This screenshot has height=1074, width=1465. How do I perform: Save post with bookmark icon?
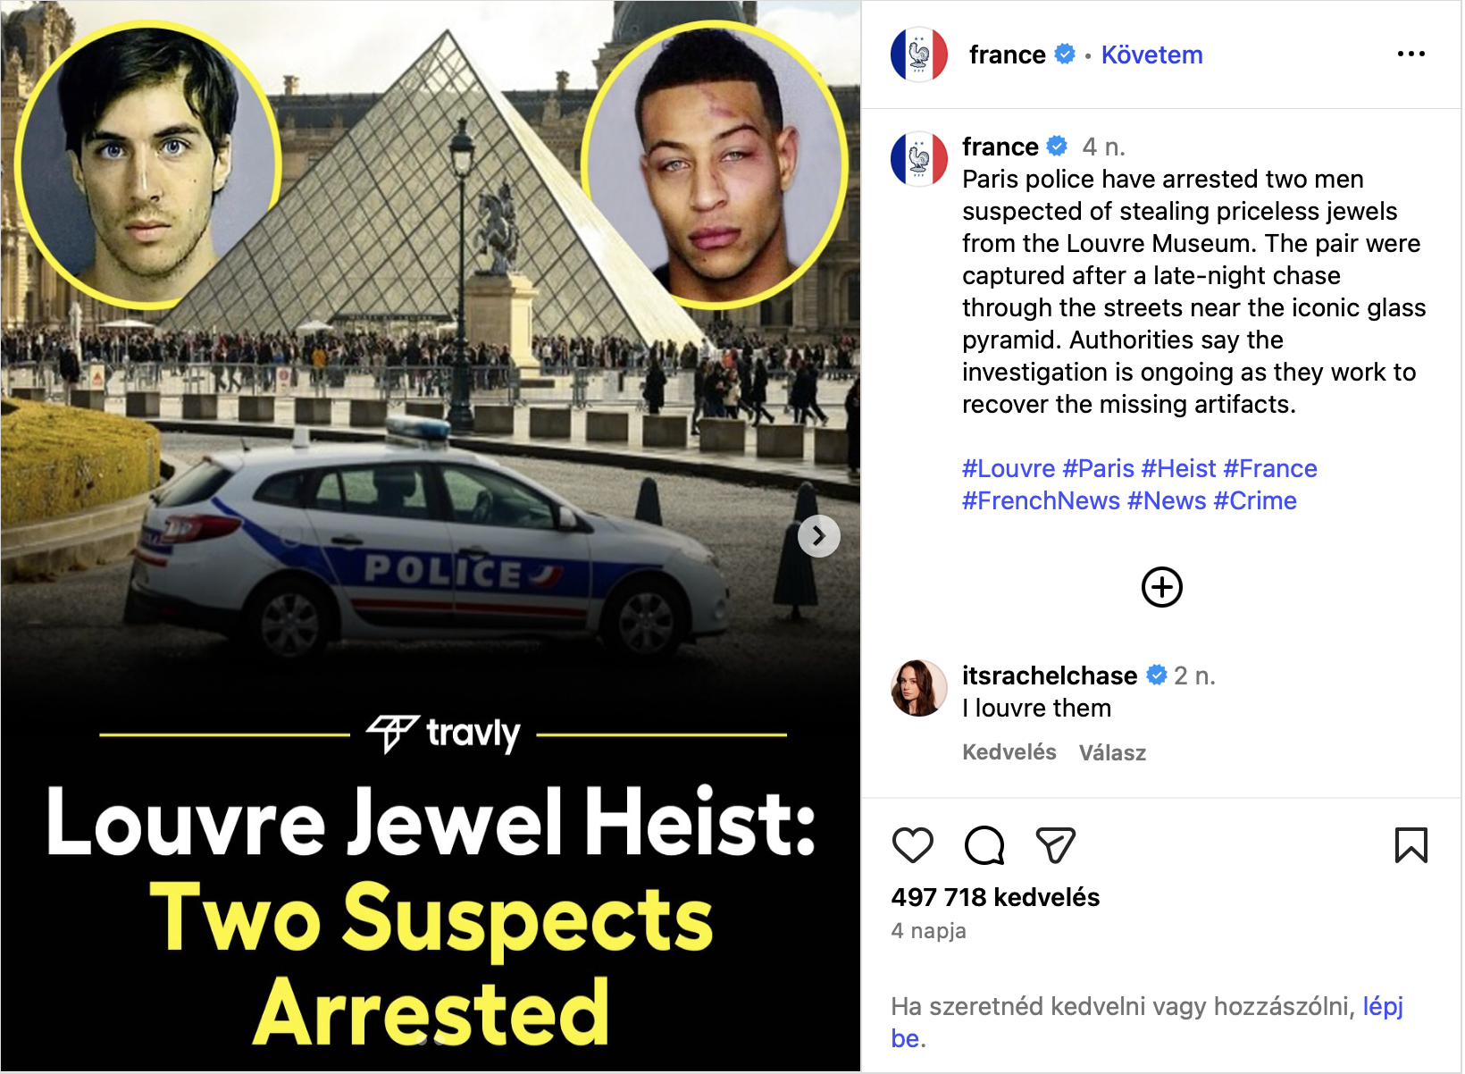click(1411, 845)
